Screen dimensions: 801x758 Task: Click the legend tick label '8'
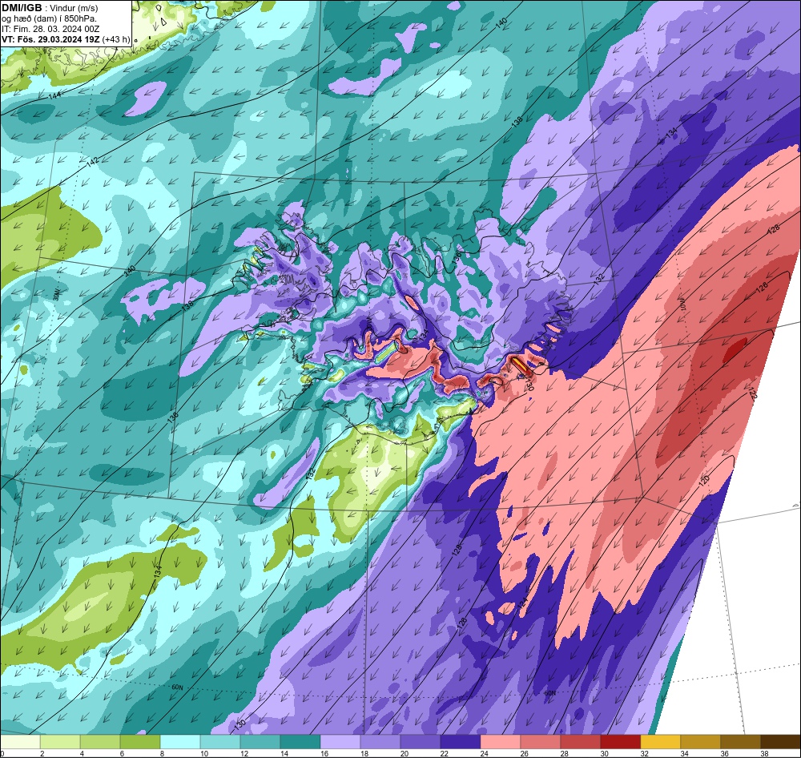click(x=160, y=753)
